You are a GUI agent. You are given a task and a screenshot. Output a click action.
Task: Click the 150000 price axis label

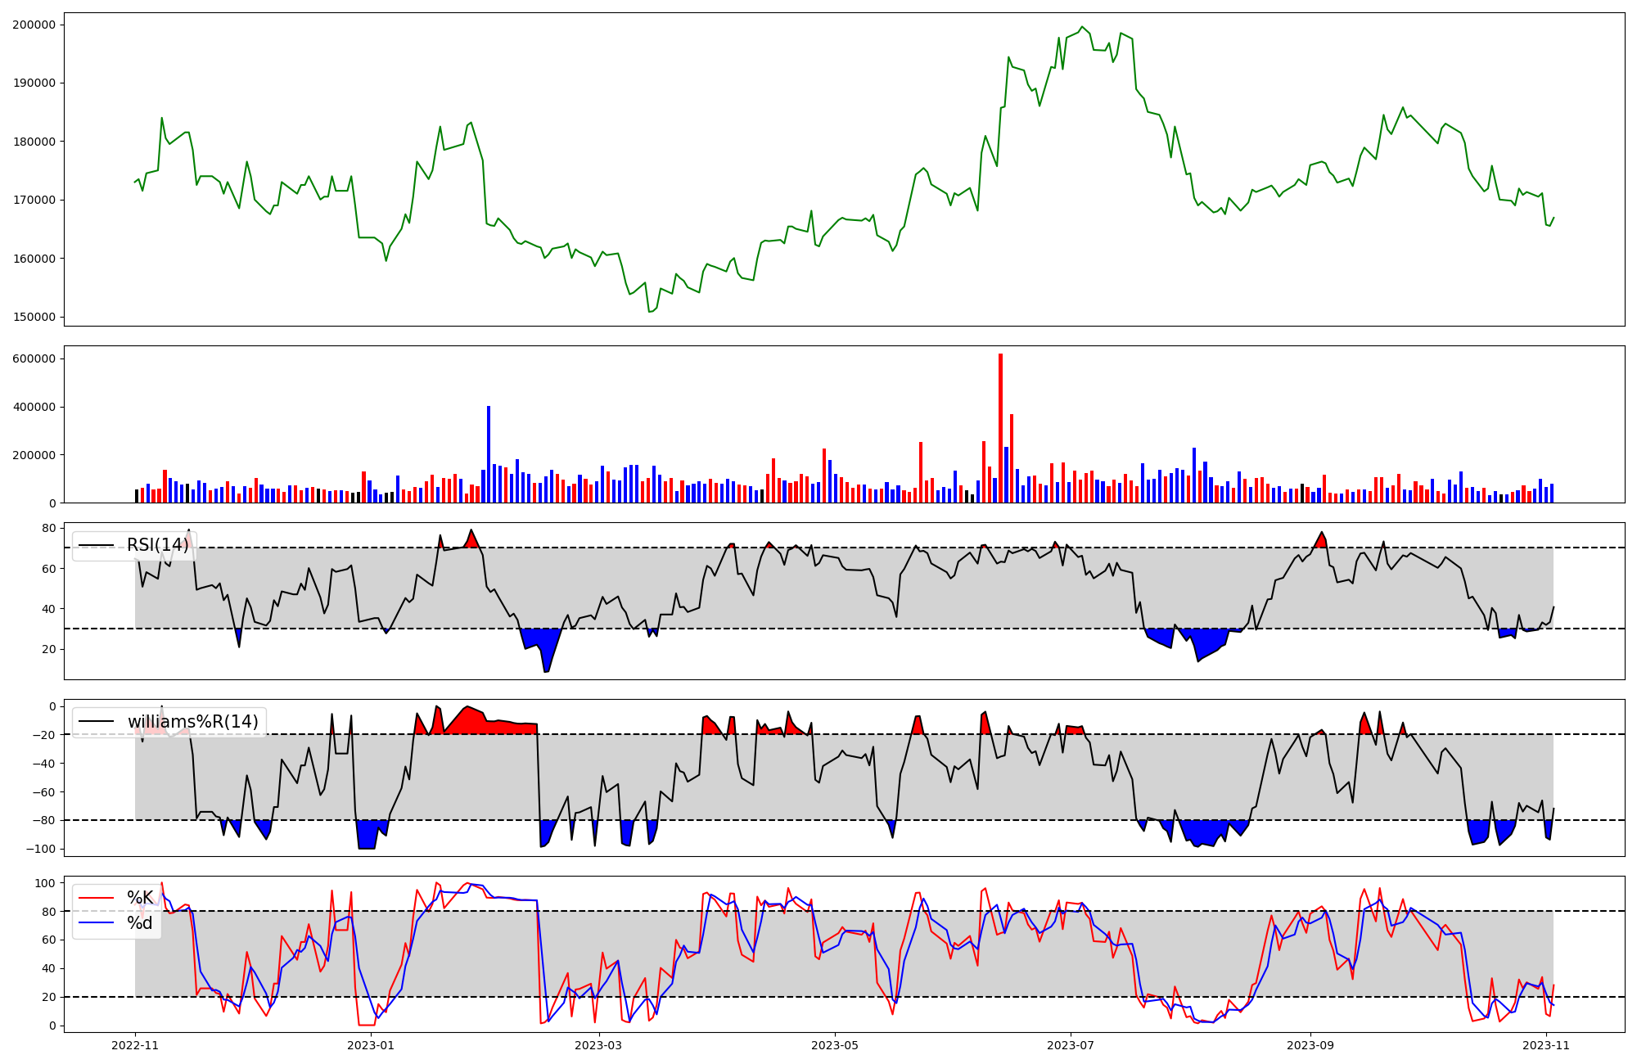[34, 317]
